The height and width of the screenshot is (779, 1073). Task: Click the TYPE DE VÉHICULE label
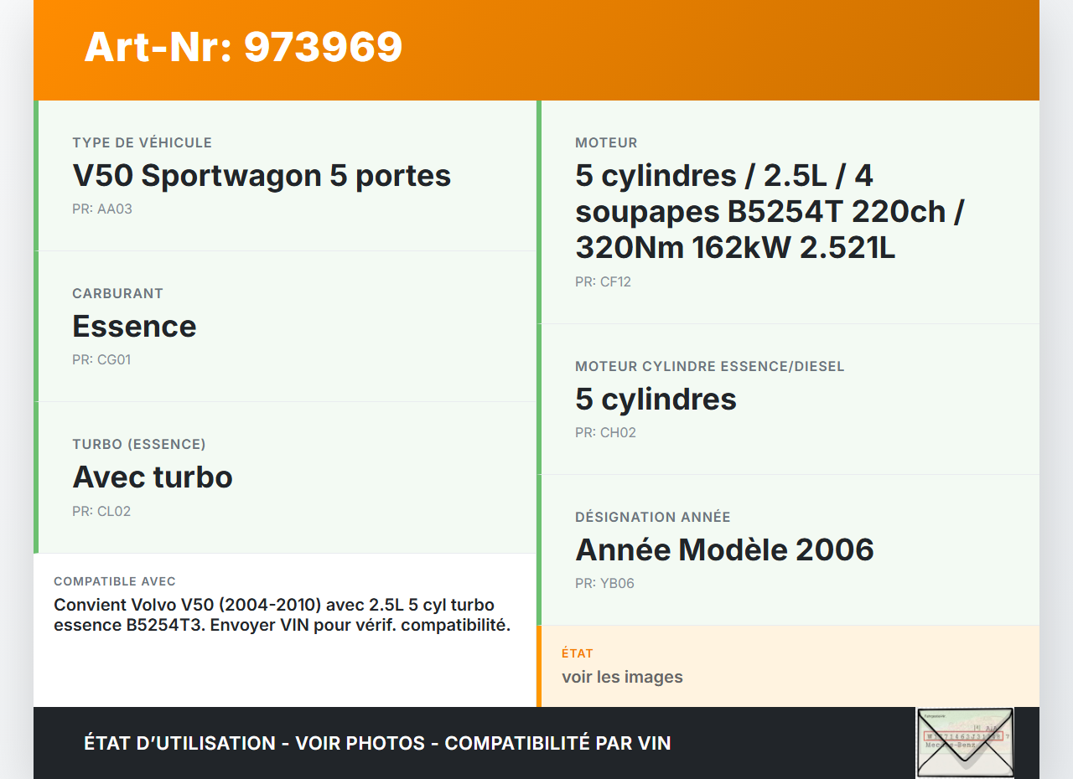142,143
